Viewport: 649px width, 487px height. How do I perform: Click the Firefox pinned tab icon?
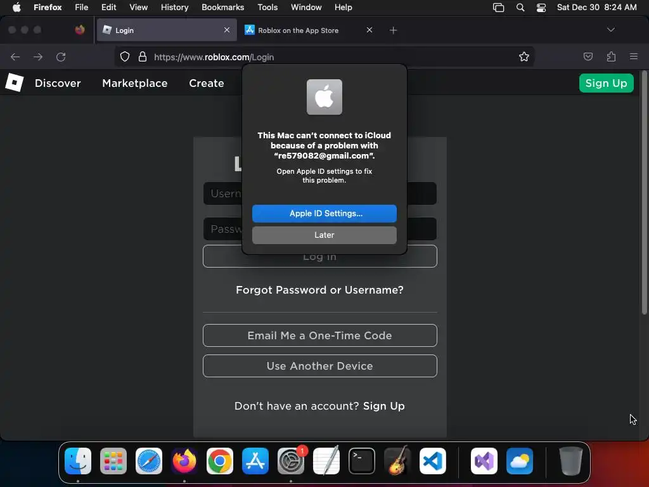pyautogui.click(x=80, y=30)
